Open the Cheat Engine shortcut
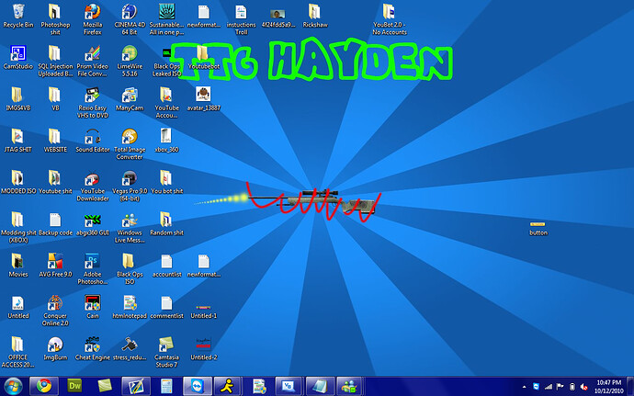Viewport: 634px width, 396px height. click(93, 343)
